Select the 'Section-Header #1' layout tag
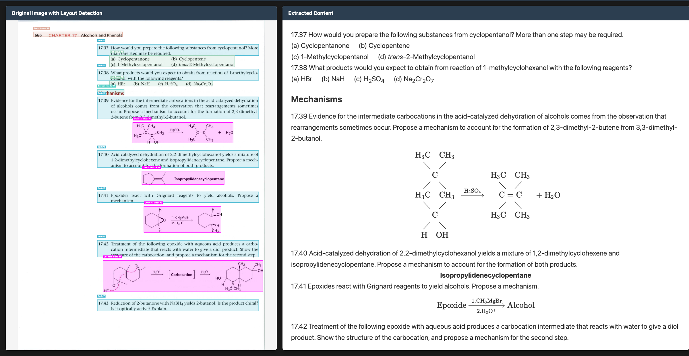 [107, 86]
